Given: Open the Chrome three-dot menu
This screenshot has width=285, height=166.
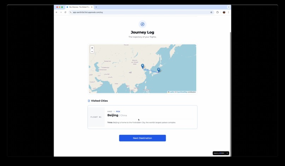Looking at the screenshot, I should pyautogui.click(x=228, y=12).
